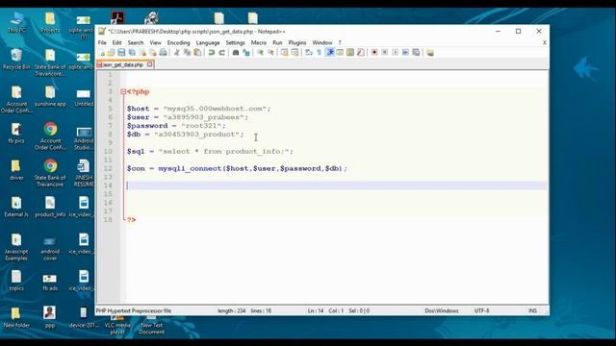Click the Save toolbar icon
The image size is (616, 346).
(x=121, y=53)
